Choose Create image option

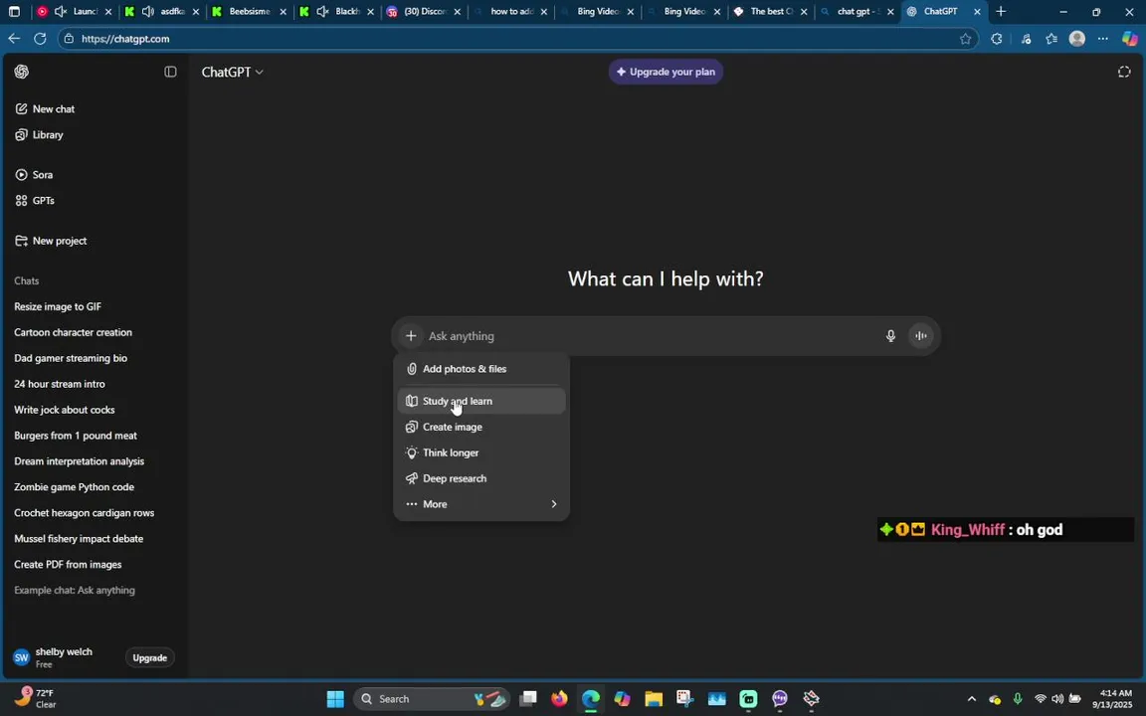(480, 427)
